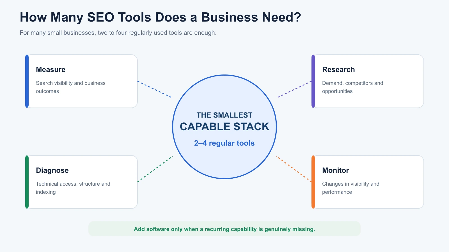The image size is (449, 252).
Task: Select the text "Search visibility and business outcomes"
Action: pos(71,87)
